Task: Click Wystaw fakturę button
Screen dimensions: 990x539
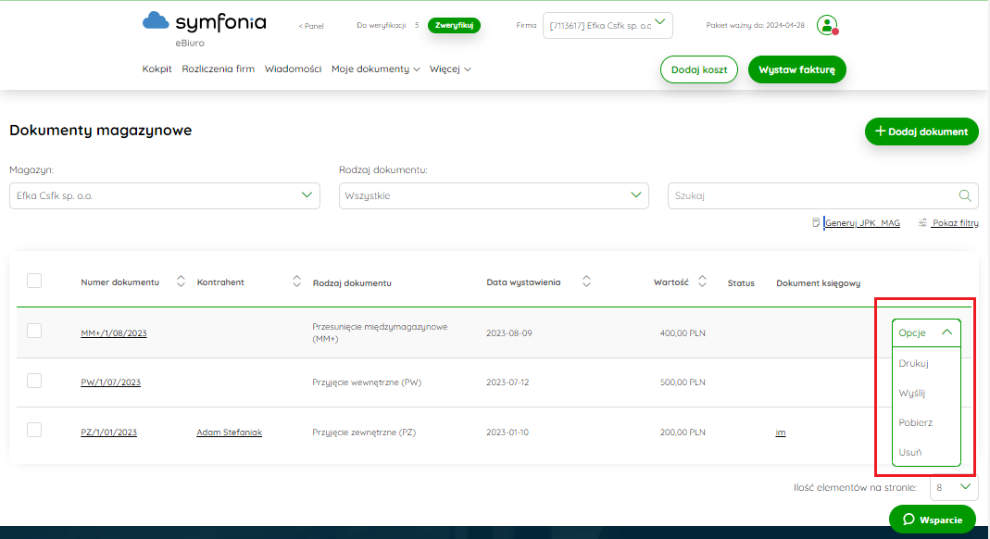Action: pyautogui.click(x=796, y=69)
